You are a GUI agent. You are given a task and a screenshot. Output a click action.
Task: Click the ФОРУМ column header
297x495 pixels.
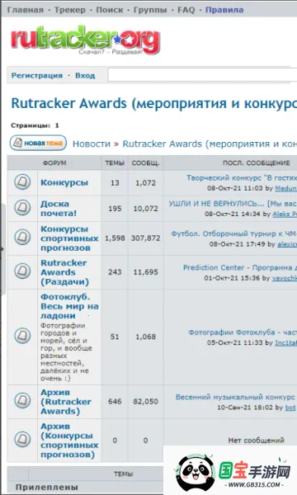pyautogui.click(x=54, y=163)
